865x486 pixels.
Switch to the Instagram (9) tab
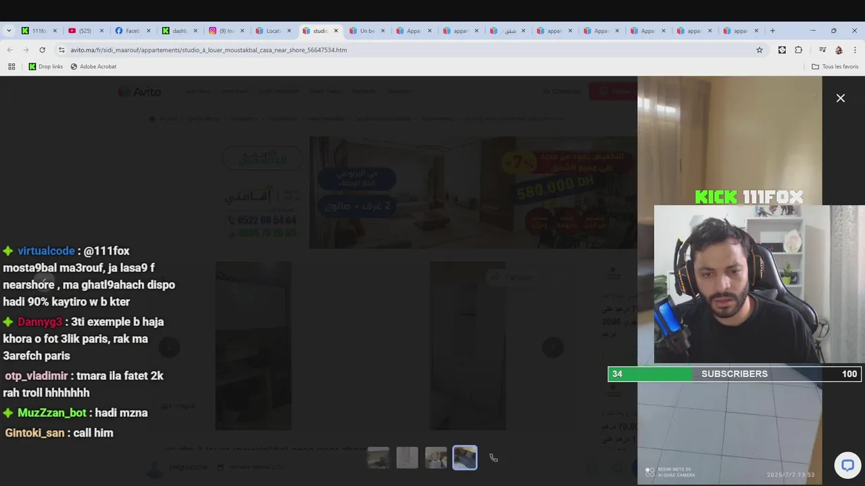point(226,30)
